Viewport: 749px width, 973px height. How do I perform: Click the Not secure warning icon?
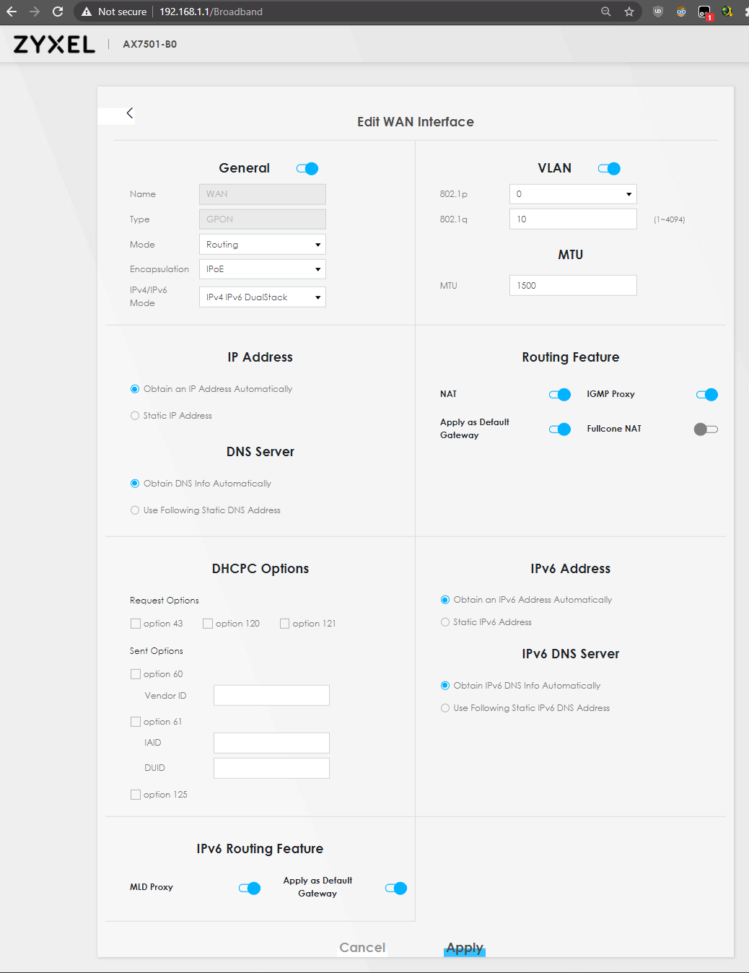coord(87,12)
